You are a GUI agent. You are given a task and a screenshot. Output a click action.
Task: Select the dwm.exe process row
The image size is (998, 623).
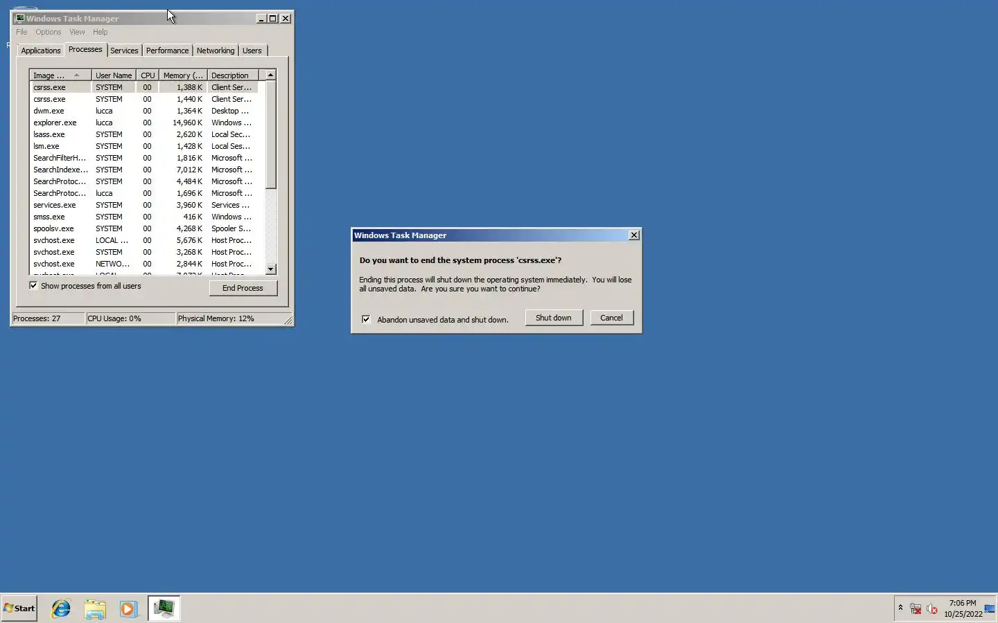coord(144,111)
